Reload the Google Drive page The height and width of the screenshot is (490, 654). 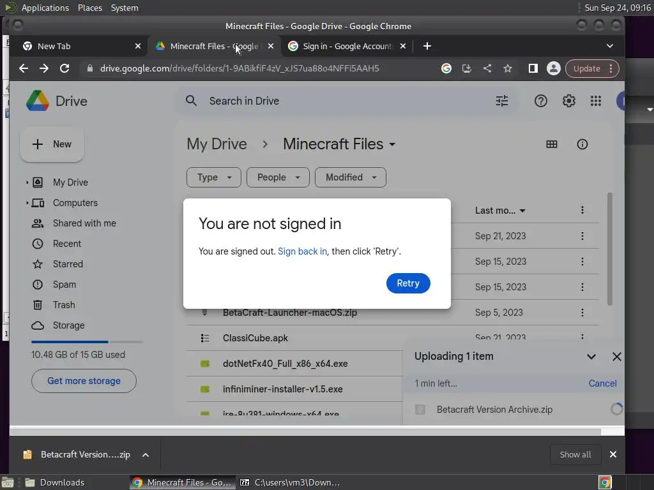pyautogui.click(x=65, y=68)
